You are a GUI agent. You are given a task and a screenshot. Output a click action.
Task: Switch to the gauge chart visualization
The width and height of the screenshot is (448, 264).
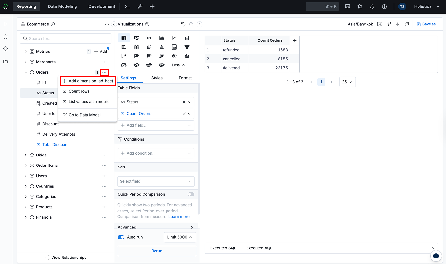[x=124, y=65]
